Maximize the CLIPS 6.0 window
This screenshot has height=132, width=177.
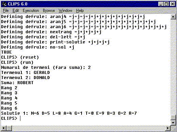[166, 4]
